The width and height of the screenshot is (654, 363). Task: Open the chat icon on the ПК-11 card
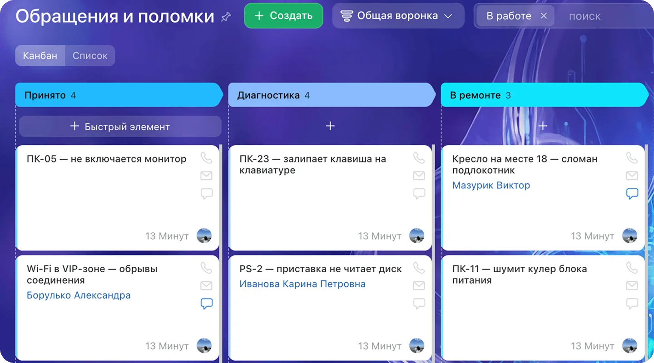[x=632, y=304]
